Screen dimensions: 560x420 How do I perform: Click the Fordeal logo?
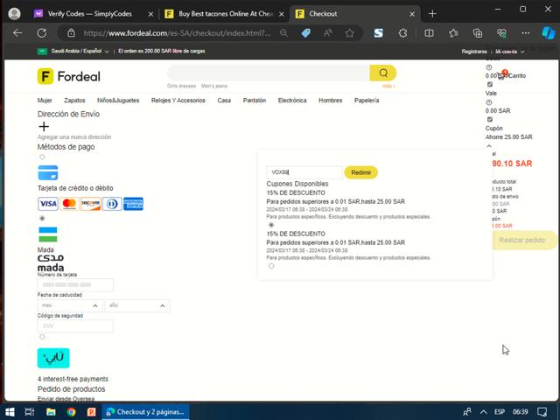pos(69,76)
